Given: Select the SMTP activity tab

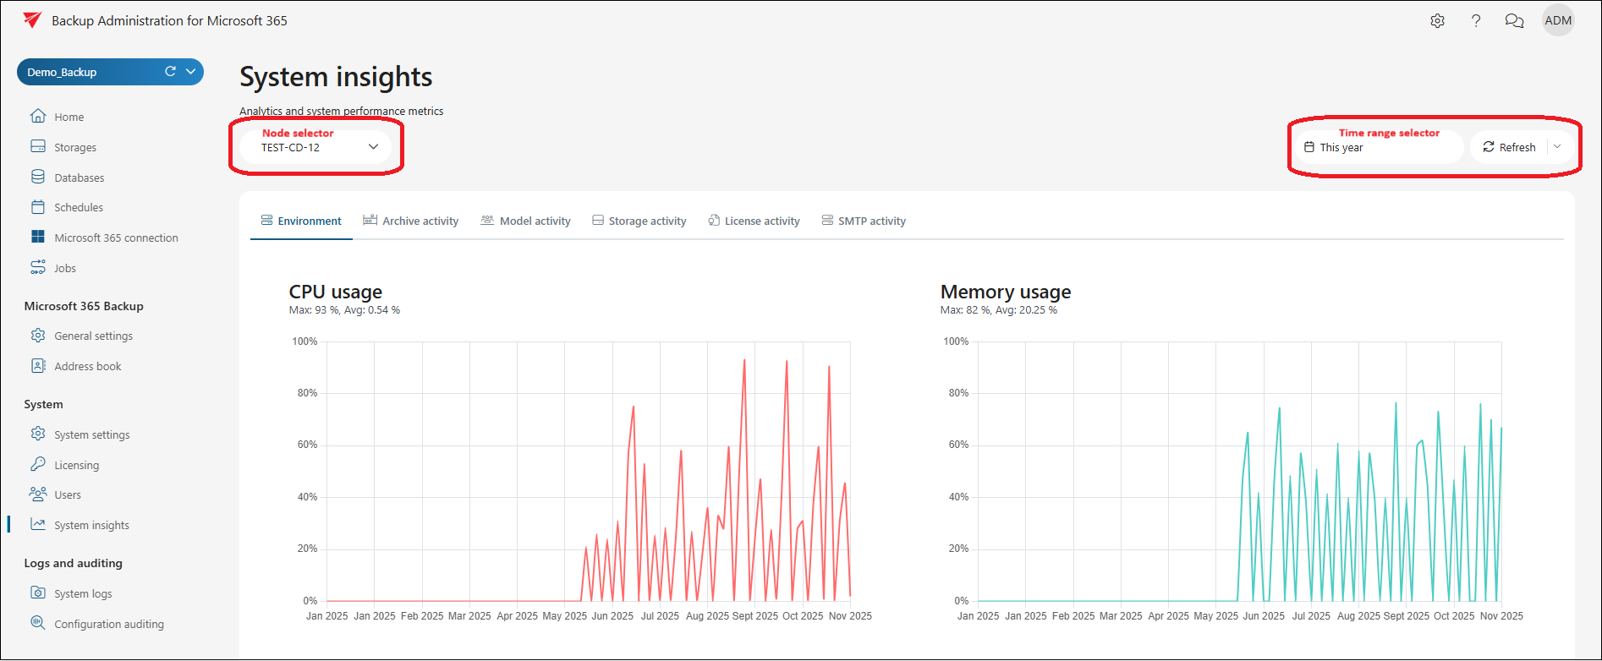Looking at the screenshot, I should [x=864, y=221].
